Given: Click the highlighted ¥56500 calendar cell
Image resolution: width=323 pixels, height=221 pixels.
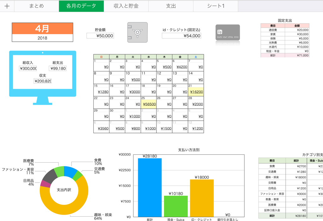Looking at the screenshot, I should 149,104.
